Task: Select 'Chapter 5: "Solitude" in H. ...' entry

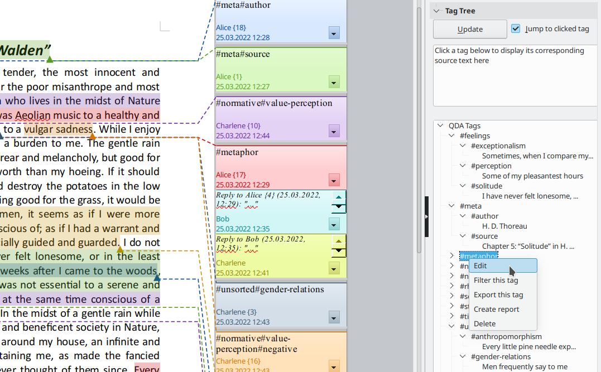Action: tap(528, 246)
